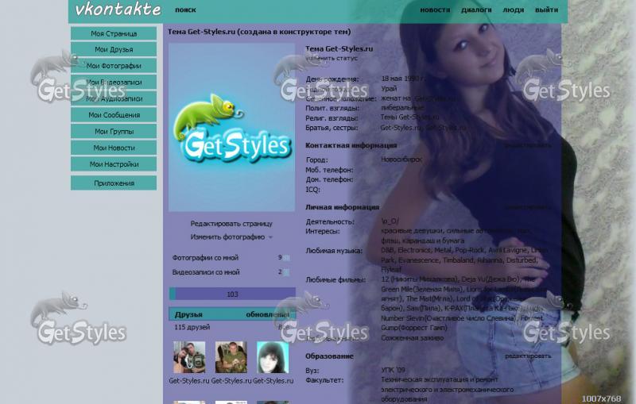The height and width of the screenshot is (404, 636).
Task: Open Мои Настройки sidebar item
Action: (114, 164)
